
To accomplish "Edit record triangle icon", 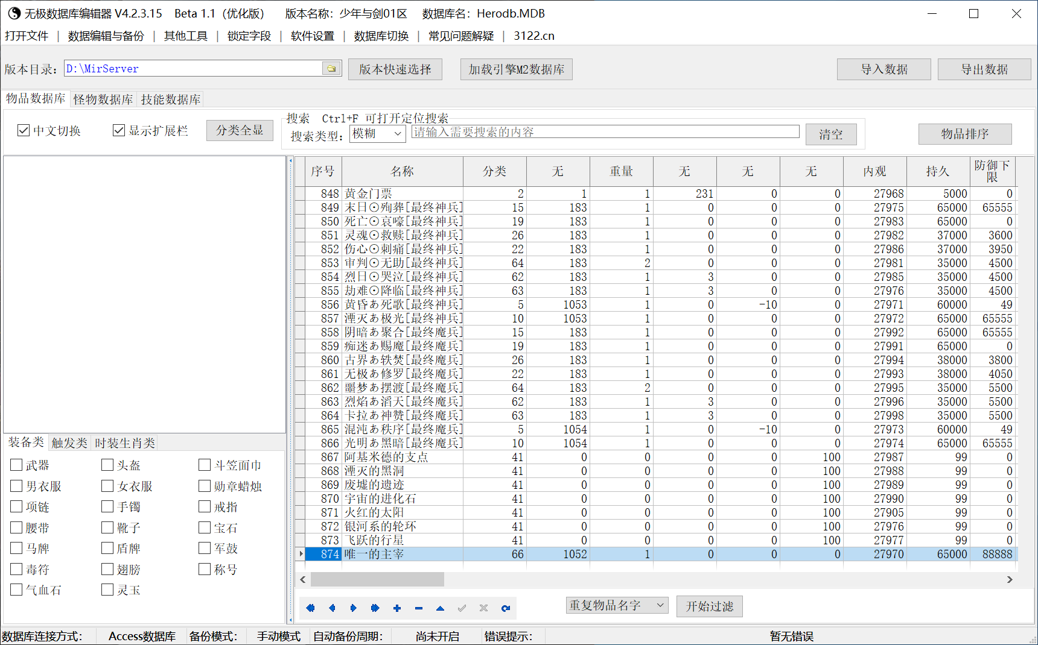I will click(441, 608).
